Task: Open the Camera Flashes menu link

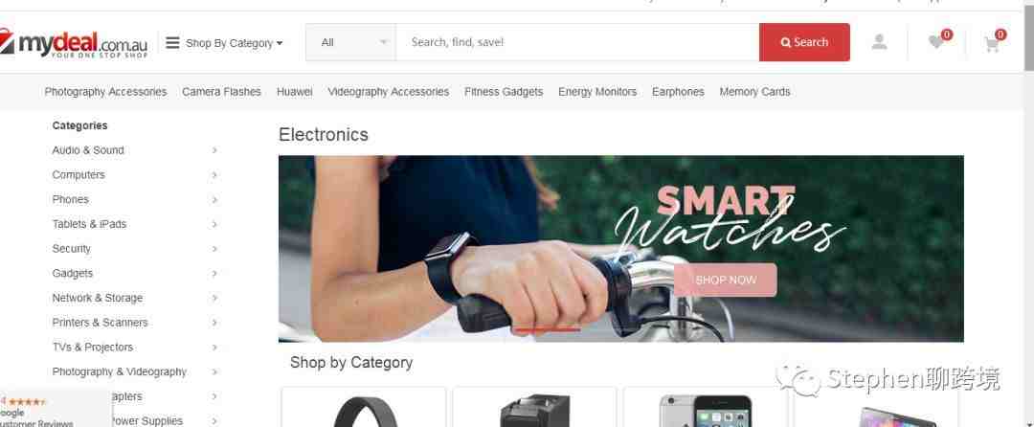Action: click(221, 92)
